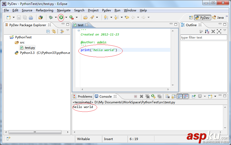Open the PyDev project type icon
The image size is (231, 145).
point(41,17)
